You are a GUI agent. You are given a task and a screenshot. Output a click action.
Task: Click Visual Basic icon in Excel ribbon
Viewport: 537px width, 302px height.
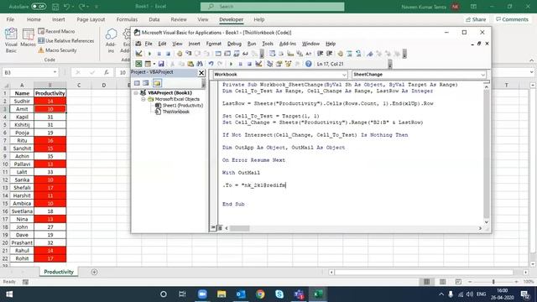11,40
